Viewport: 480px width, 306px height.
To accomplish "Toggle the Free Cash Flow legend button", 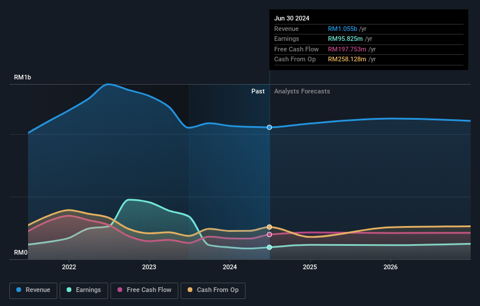I will pos(144,290).
